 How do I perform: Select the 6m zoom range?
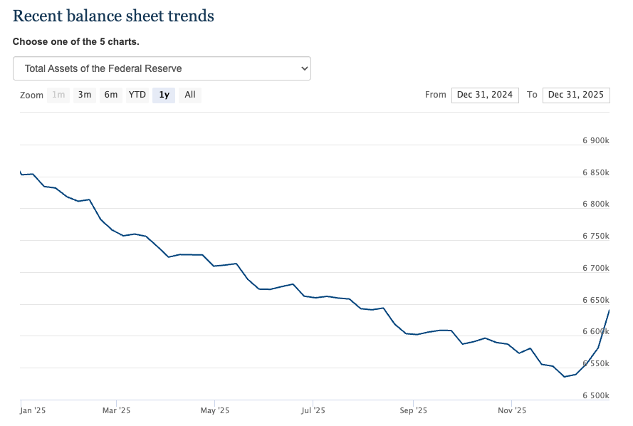click(111, 95)
